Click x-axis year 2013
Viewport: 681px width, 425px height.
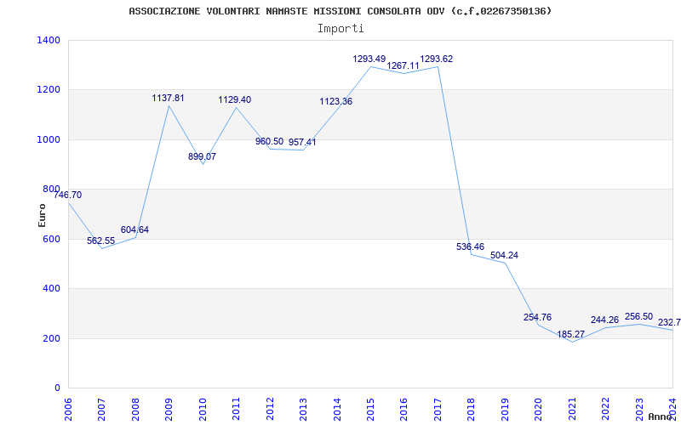(x=303, y=410)
